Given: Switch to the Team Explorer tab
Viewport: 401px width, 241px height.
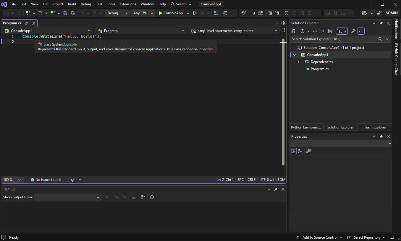Looking at the screenshot, I should (x=374, y=127).
